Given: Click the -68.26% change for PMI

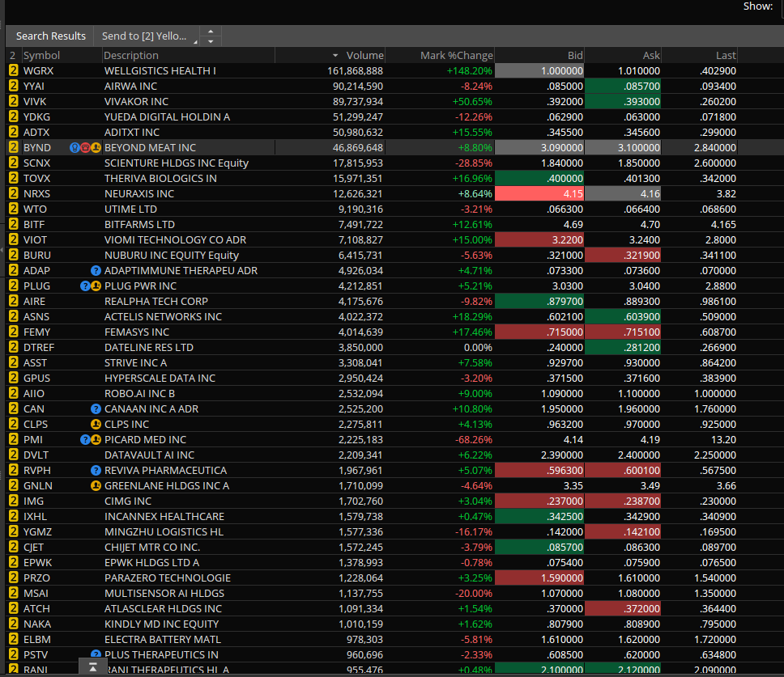Looking at the screenshot, I should [x=474, y=440].
